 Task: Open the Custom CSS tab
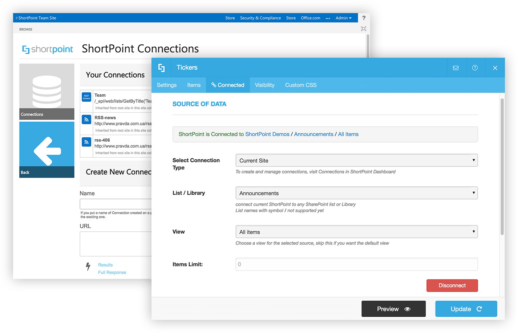point(301,85)
